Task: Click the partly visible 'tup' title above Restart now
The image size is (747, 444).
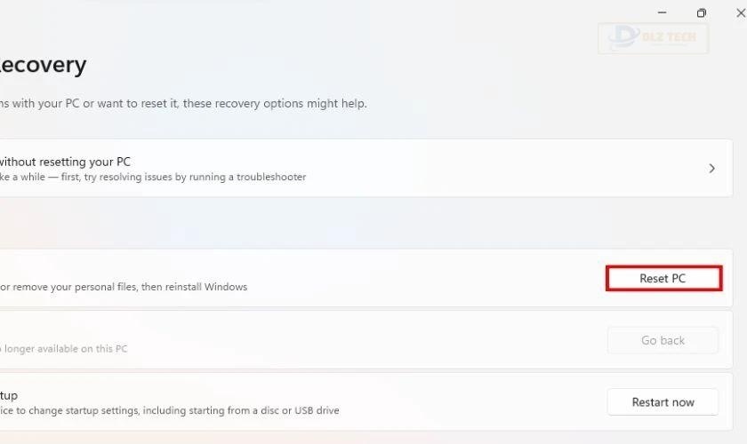Action: [x=9, y=396]
